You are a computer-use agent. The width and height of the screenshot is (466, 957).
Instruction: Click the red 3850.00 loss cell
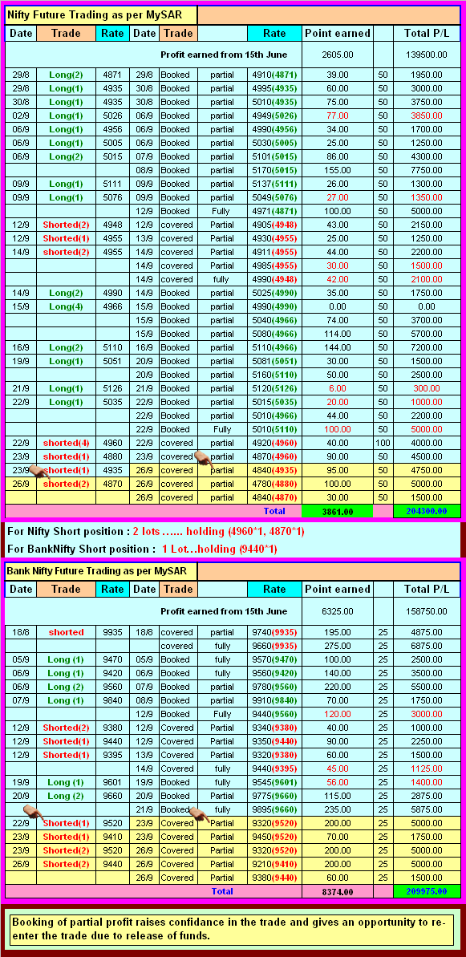pyautogui.click(x=426, y=116)
